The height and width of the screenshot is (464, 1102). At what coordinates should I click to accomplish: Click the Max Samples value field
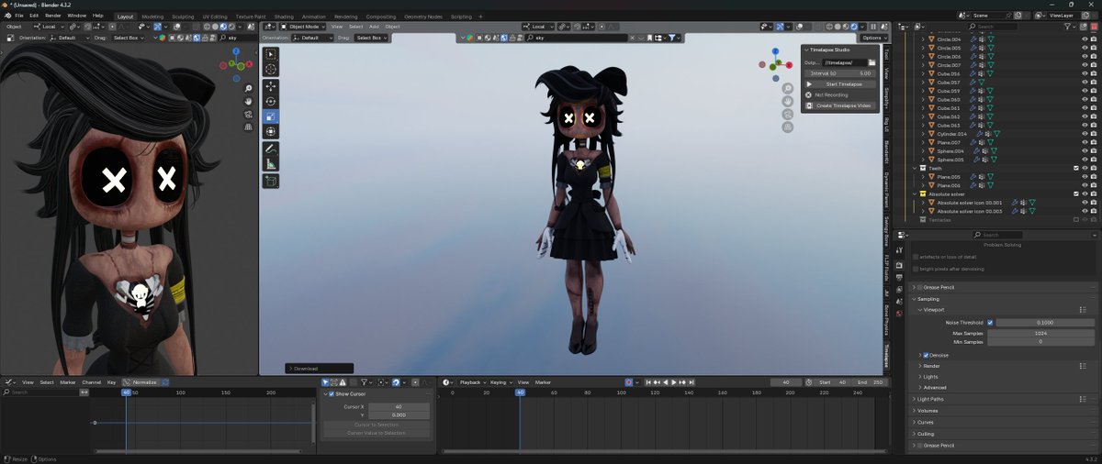pyautogui.click(x=1040, y=333)
